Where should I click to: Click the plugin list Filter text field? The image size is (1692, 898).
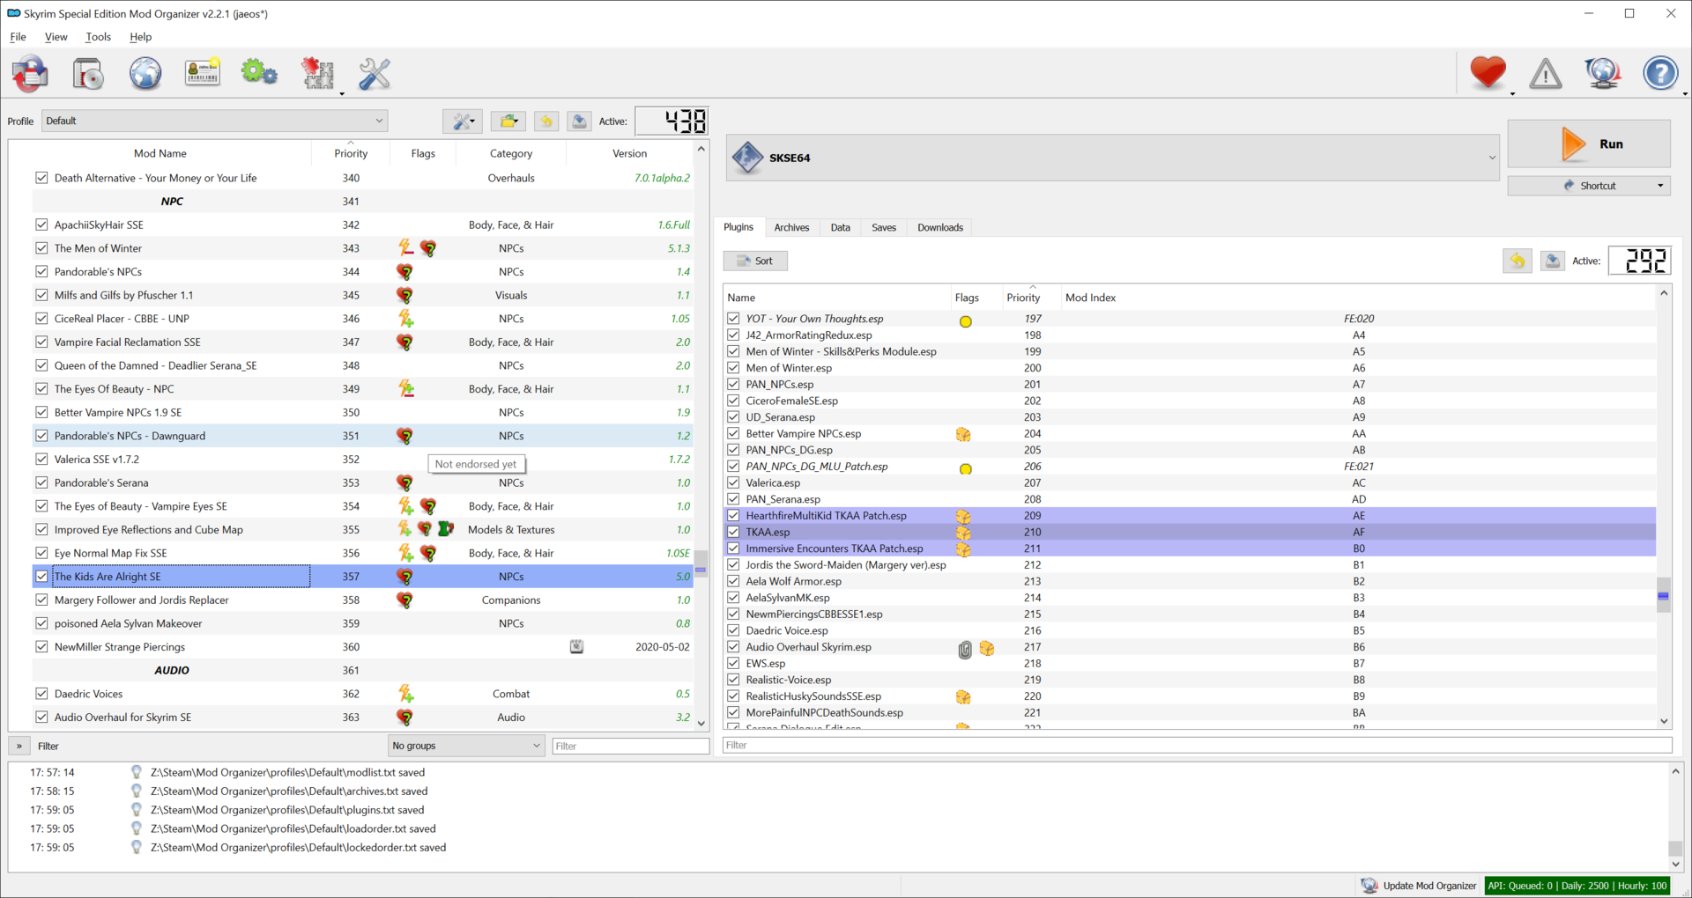pyautogui.click(x=1197, y=745)
